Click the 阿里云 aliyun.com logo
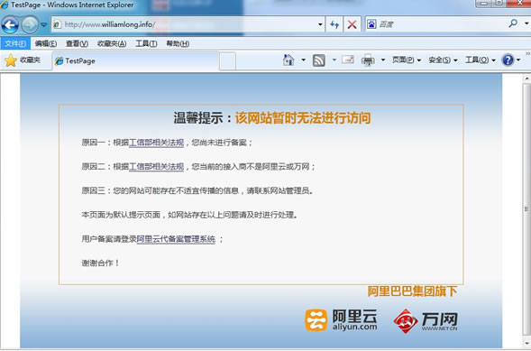This screenshot has width=531, height=351. [x=341, y=319]
